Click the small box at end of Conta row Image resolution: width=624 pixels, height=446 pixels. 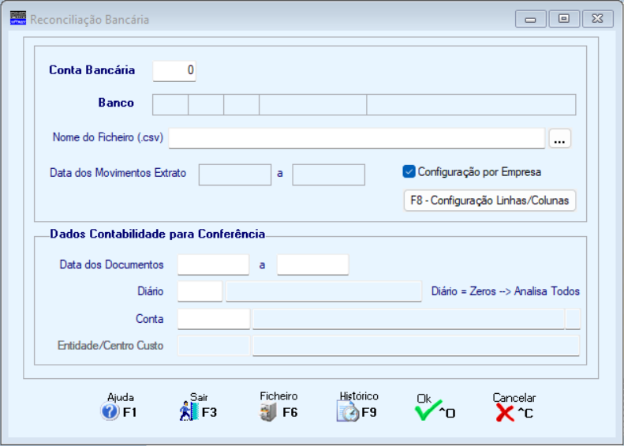click(x=573, y=319)
